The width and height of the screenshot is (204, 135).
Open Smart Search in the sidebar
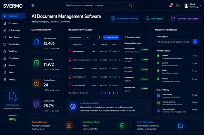(x=13, y=37)
